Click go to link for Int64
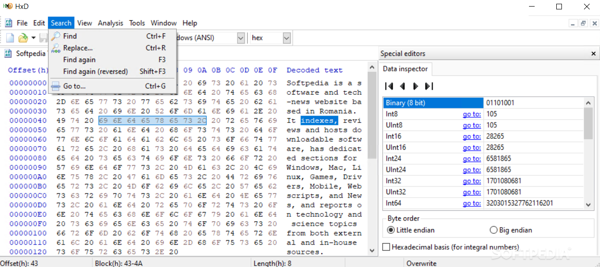The image size is (600, 267). click(x=472, y=203)
